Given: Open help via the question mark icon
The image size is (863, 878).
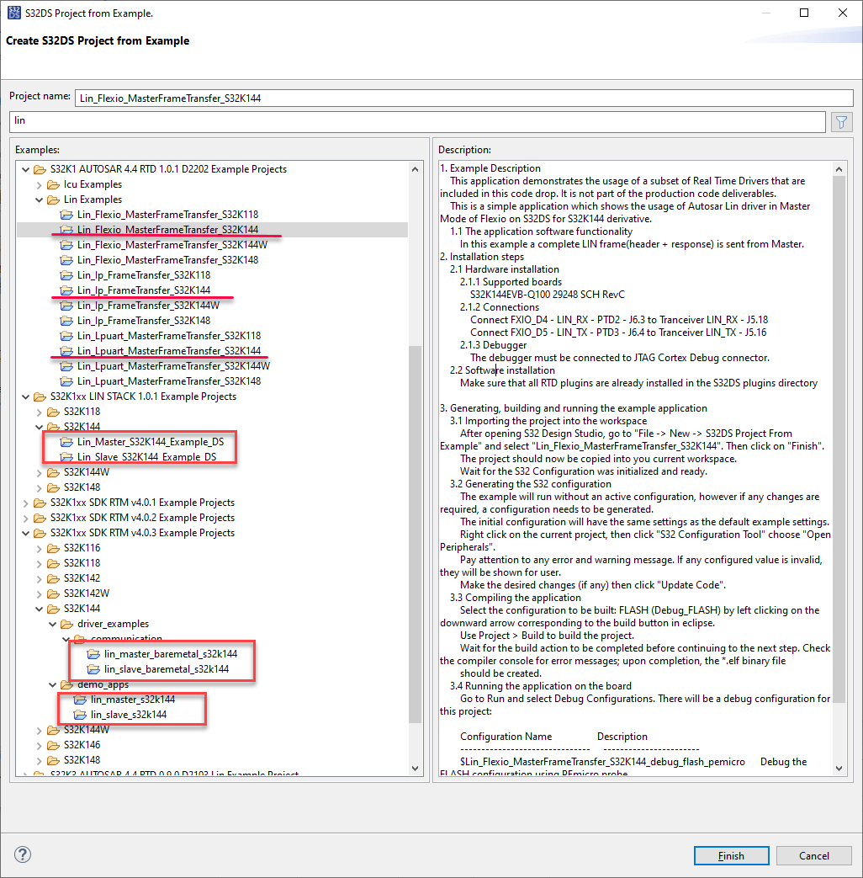Looking at the screenshot, I should (22, 855).
